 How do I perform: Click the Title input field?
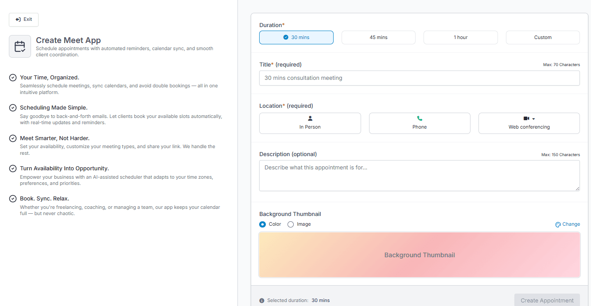pyautogui.click(x=419, y=78)
